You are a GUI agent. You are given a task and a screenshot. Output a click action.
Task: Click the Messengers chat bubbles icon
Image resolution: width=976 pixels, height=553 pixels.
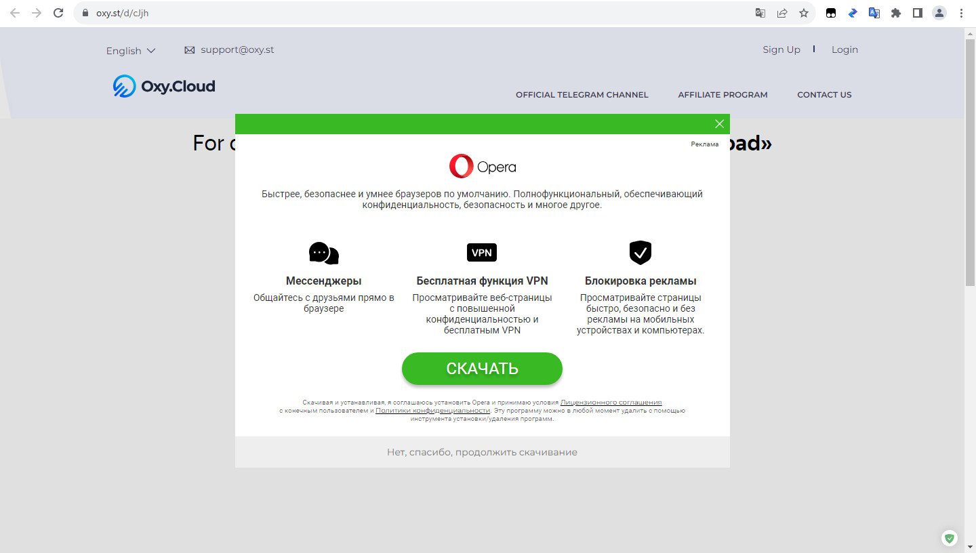click(323, 252)
